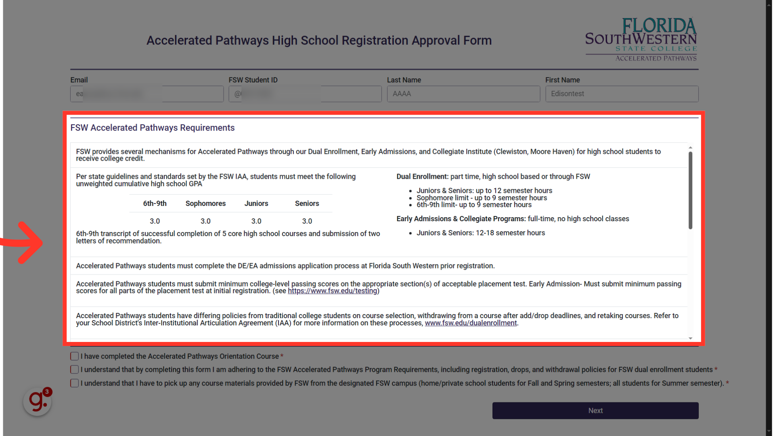The image size is (775, 436).
Task: Click the requirements panel scrollbar down arrow
Action: point(691,338)
